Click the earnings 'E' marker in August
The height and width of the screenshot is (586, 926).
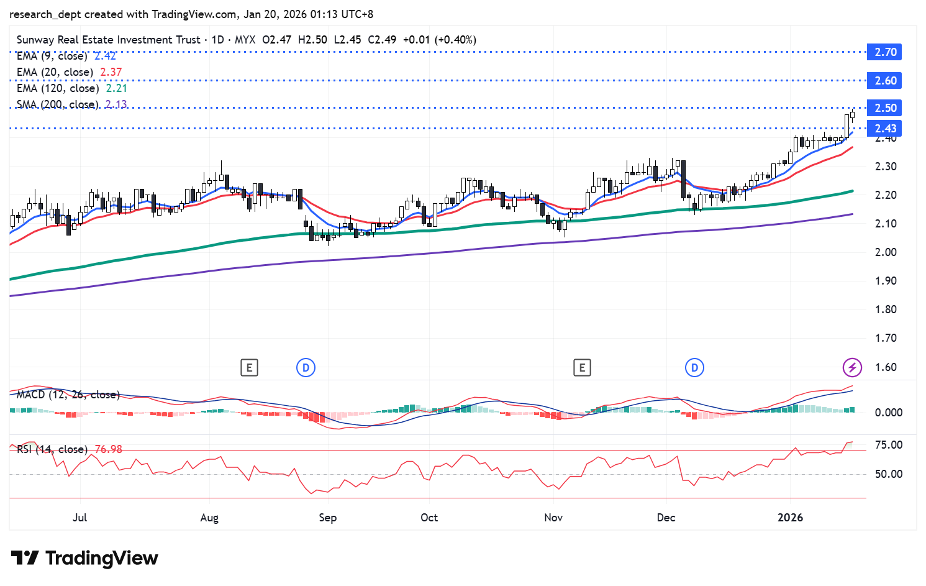(x=249, y=368)
